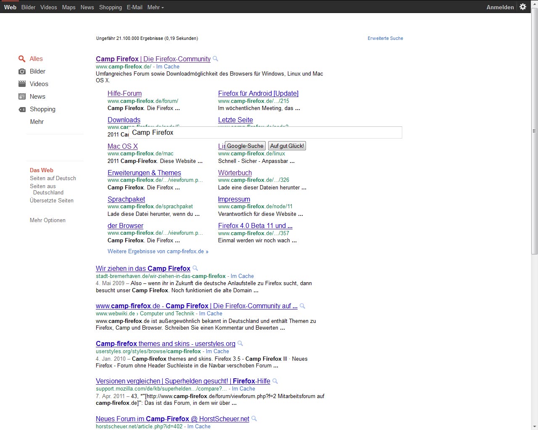Show more search categories via sidebar Mehr
This screenshot has width=538, height=430.
click(37, 122)
